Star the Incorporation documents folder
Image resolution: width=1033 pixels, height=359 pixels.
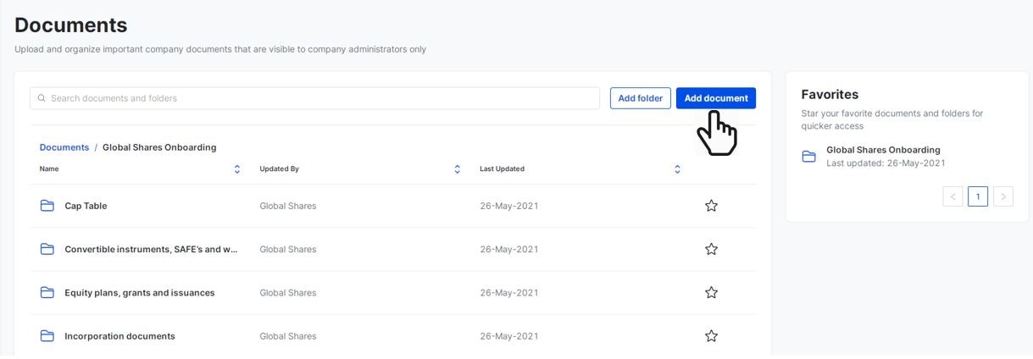[x=711, y=336]
